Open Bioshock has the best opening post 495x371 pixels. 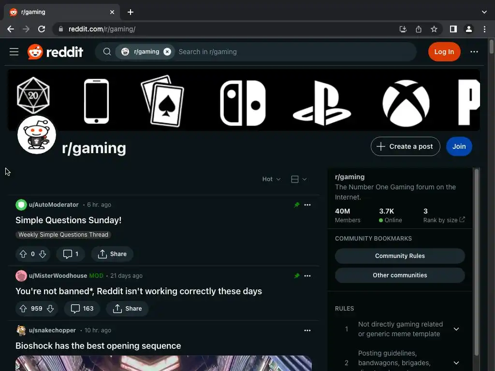pyautogui.click(x=98, y=346)
